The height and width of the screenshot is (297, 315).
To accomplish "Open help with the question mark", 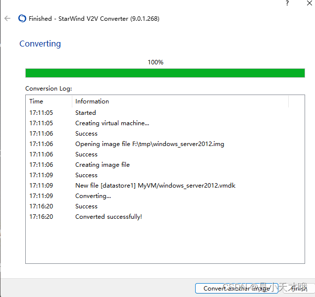I will 287,3.
